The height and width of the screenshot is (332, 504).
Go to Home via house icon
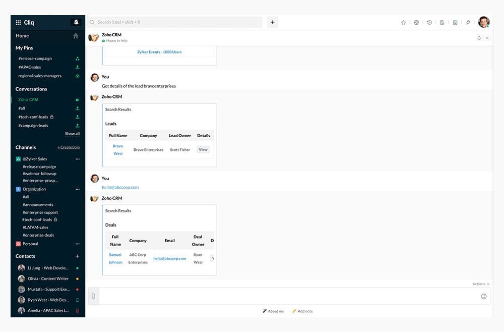(76, 36)
